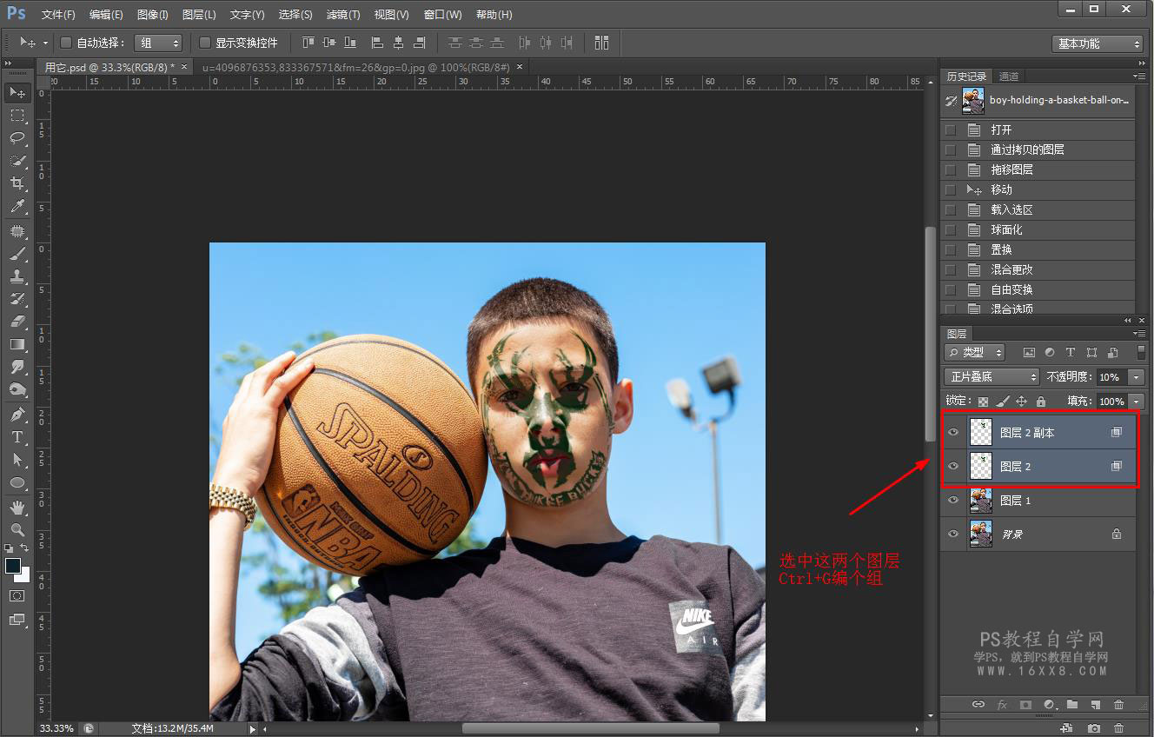Open the 类型 layer filter dropdown
The height and width of the screenshot is (737, 1154).
click(975, 352)
